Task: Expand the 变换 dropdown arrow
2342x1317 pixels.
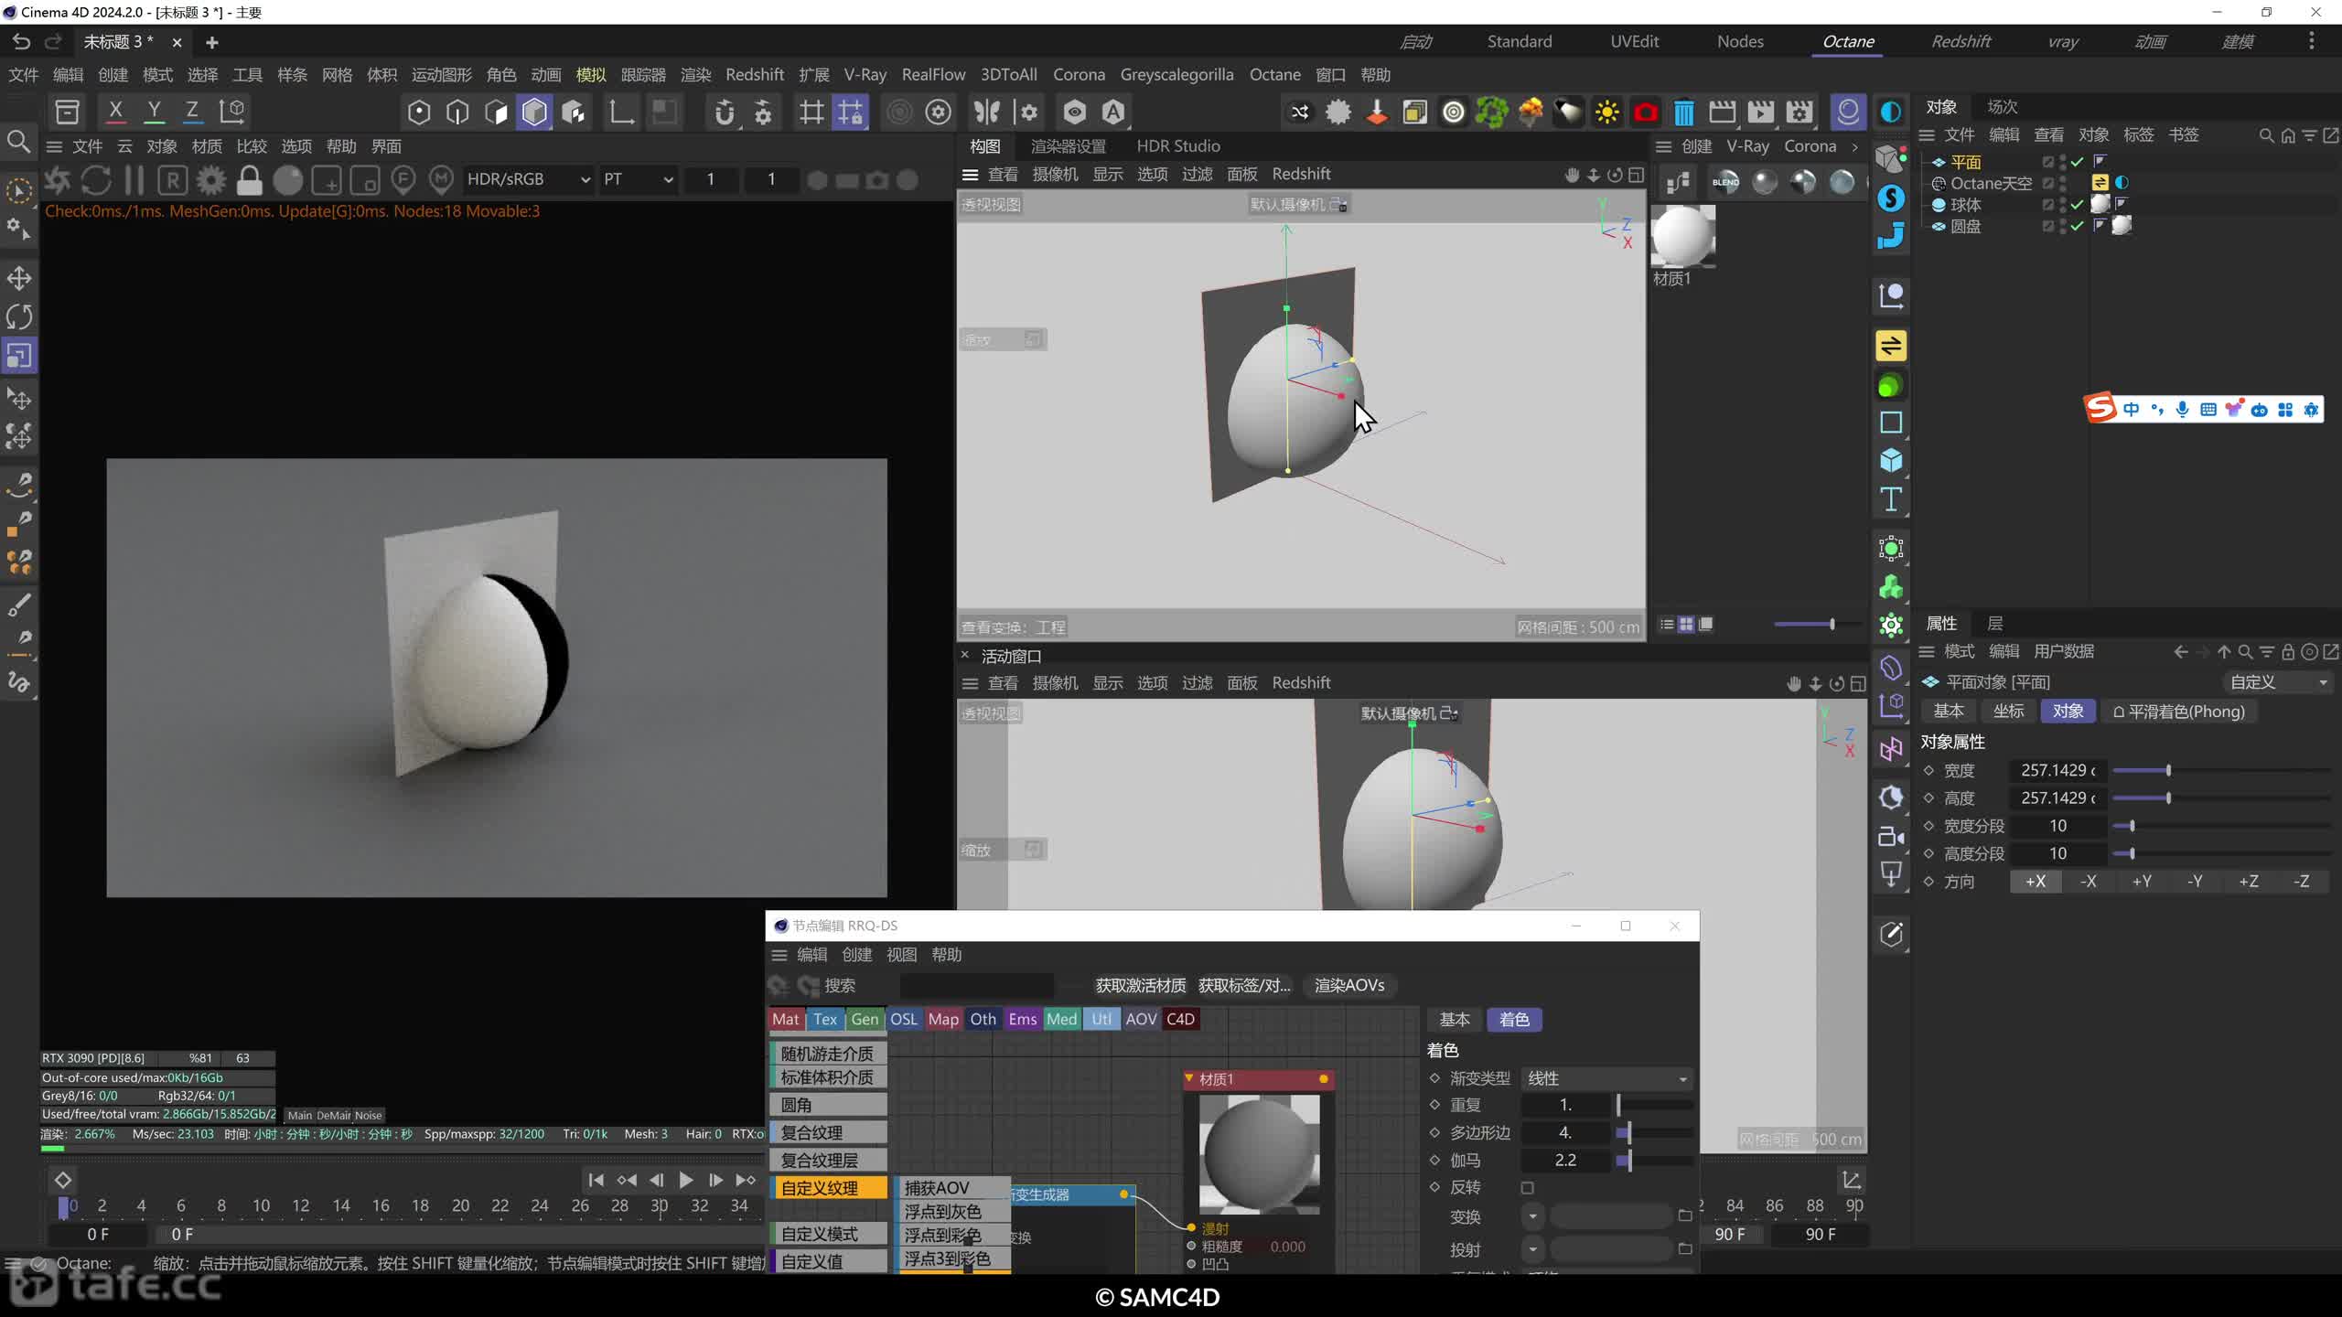Action: pos(1532,1216)
